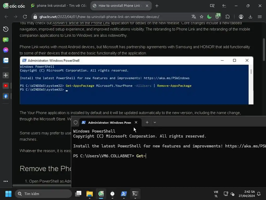266x200 pixels.
Task: Click the ghacks.net address bar
Action: point(99,17)
